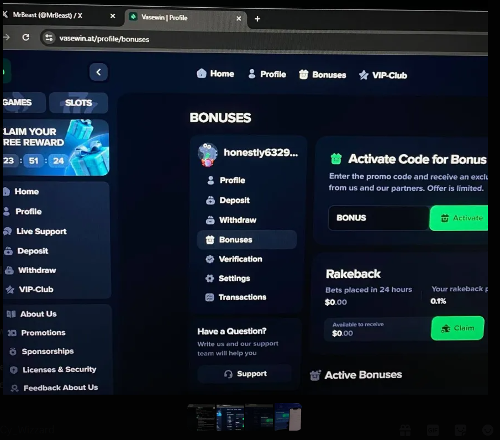Screen dimensions: 500x440
Task: Close the MrBeast X tab
Action: 113,16
